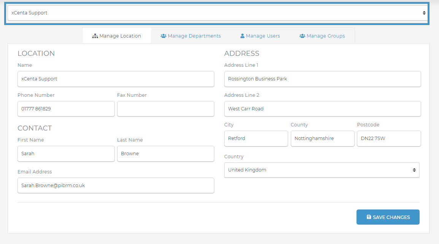
Task: Click into the empty Fax Number field
Action: click(166, 109)
